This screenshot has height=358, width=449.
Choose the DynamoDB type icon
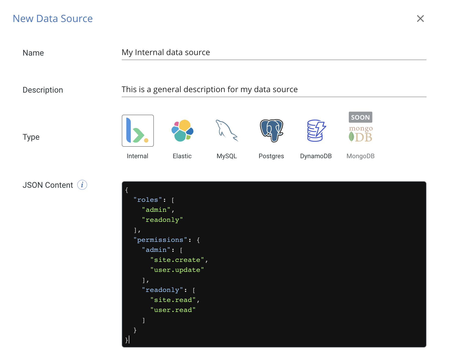click(316, 131)
